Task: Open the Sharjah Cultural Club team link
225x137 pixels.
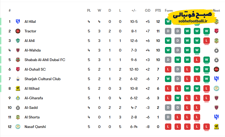Action: point(42,79)
